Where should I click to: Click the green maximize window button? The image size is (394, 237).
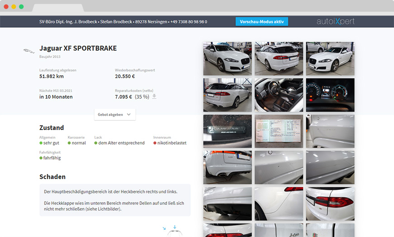click(21, 6)
